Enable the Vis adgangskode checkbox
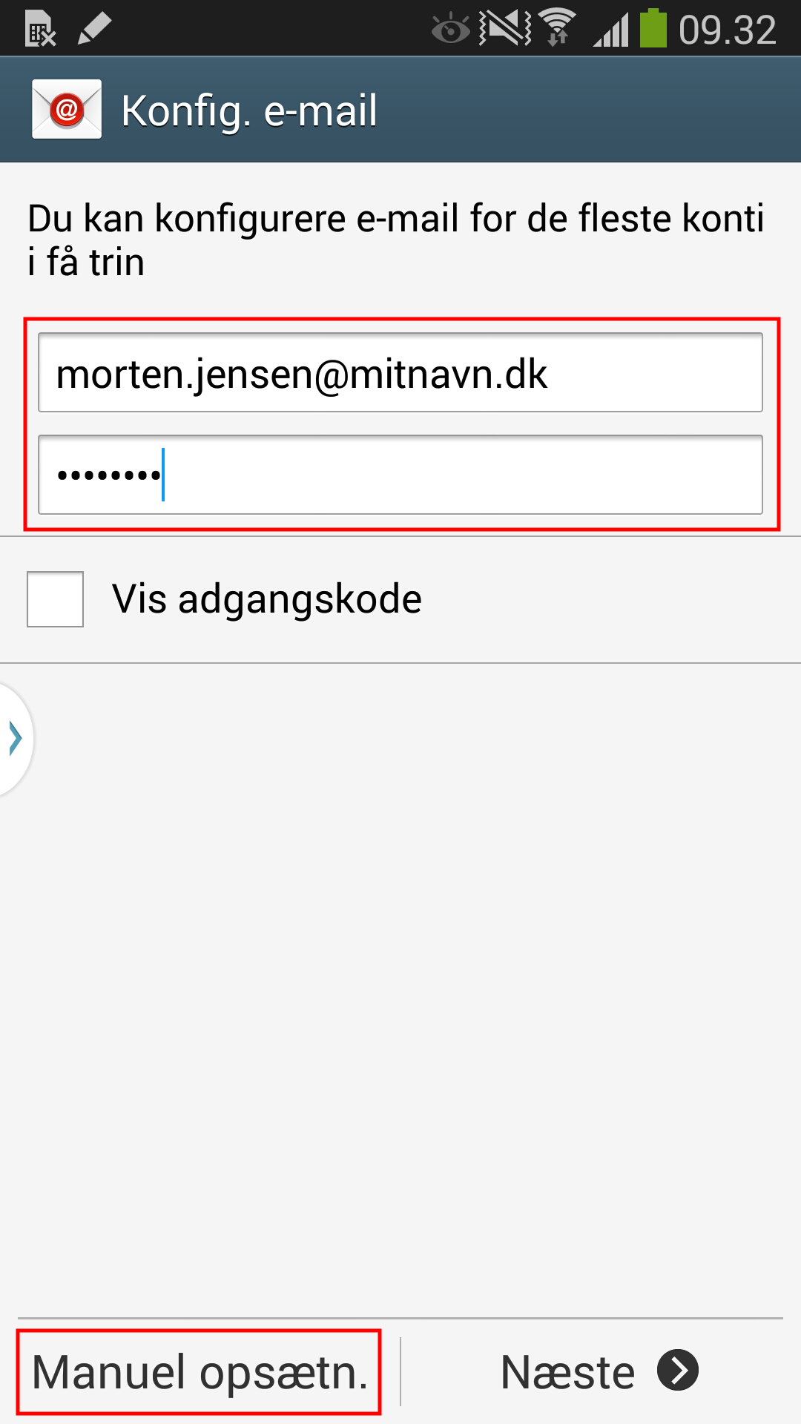The height and width of the screenshot is (1424, 801). 55,599
